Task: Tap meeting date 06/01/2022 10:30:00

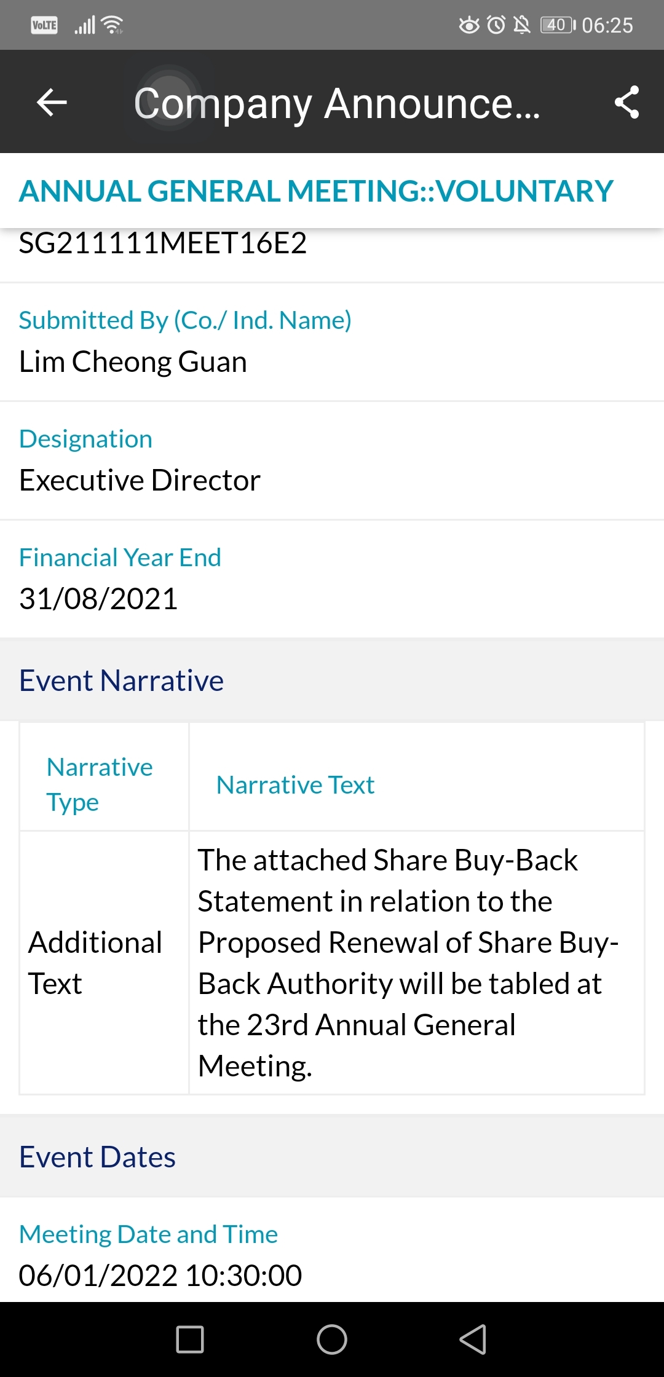Action: tap(160, 1275)
